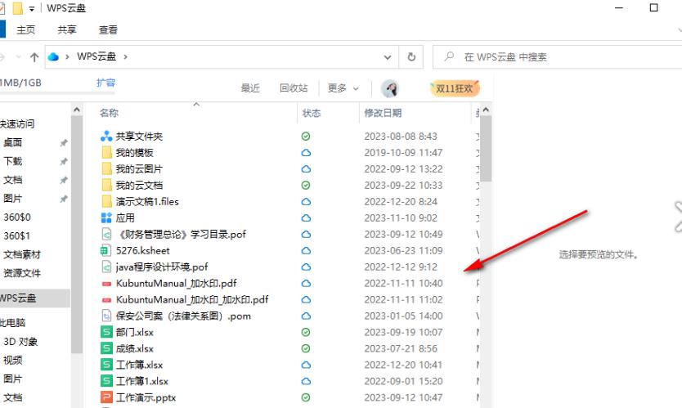Image resolution: width=682 pixels, height=408 pixels.
Task: Click pin icon beside 下载
Action: (x=64, y=161)
